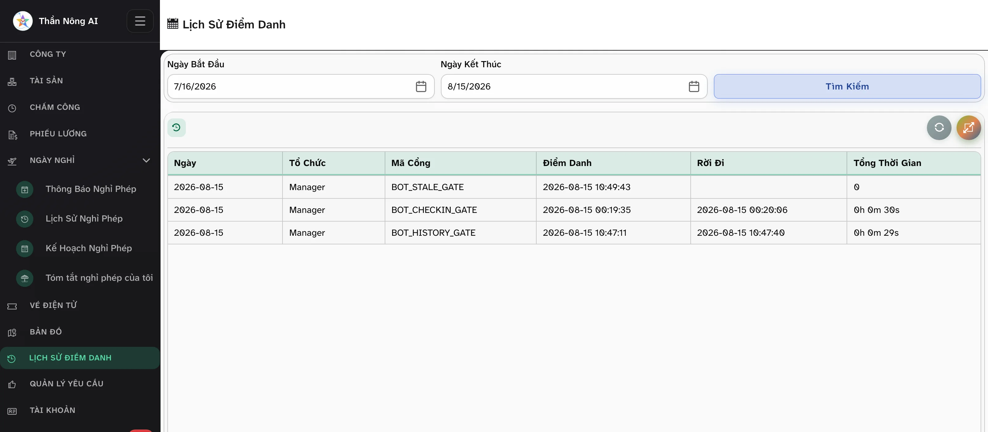Screen dimensions: 988x432
Task: Click the Phiếu Lương payslip icon
Action: click(13, 135)
